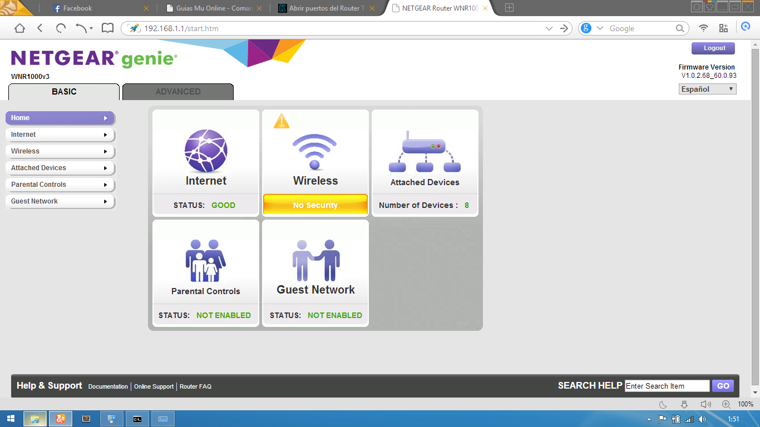Open a new browser tab

(x=509, y=8)
